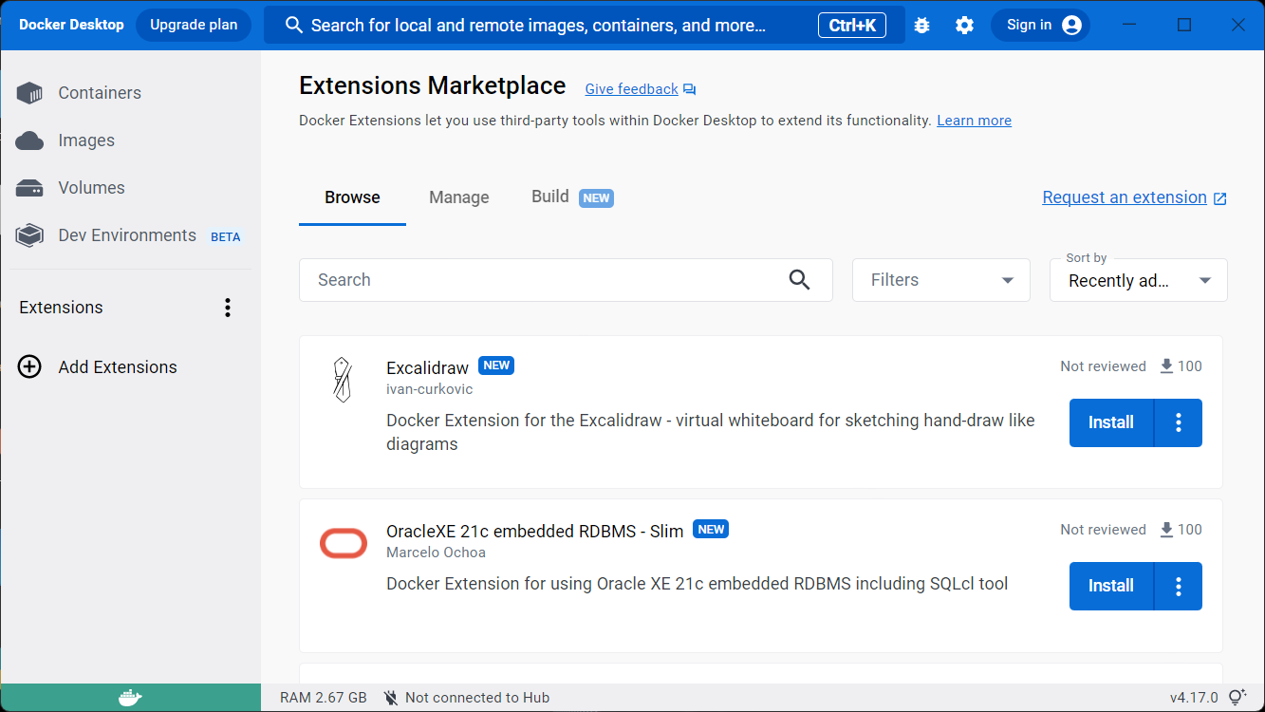Open the settings gear icon
Image resolution: width=1265 pixels, height=712 pixels.
pyautogui.click(x=964, y=26)
